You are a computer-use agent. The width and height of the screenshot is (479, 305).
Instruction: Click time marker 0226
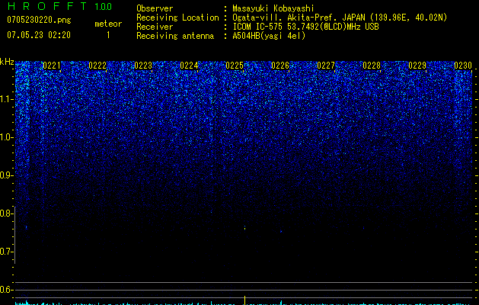pyautogui.click(x=280, y=66)
